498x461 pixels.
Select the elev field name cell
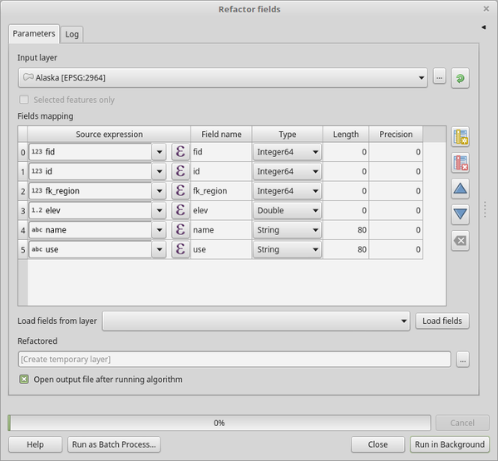click(221, 211)
